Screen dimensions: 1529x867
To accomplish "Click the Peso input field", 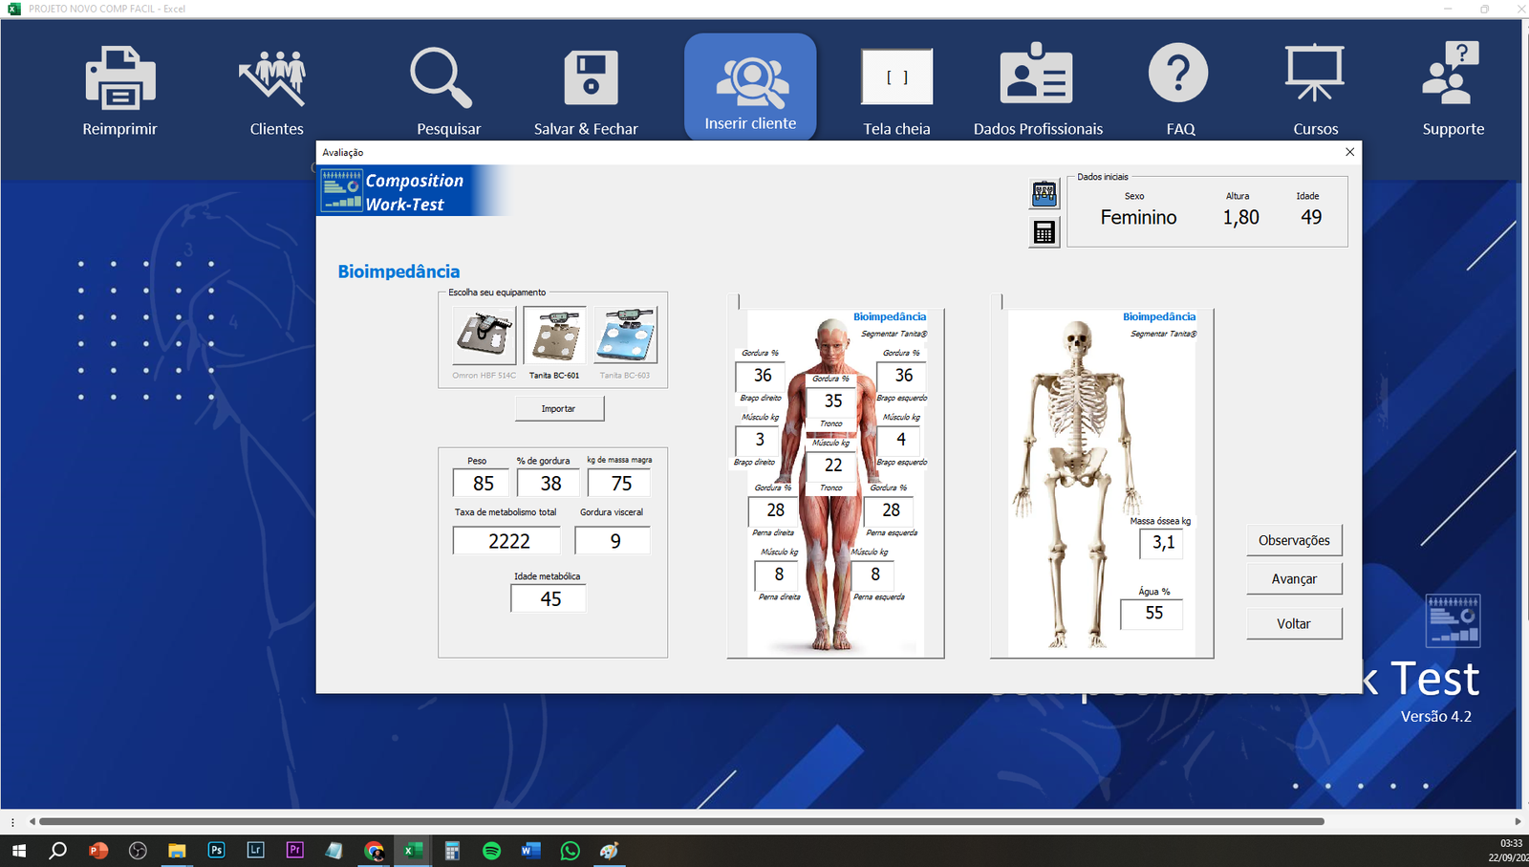I will coord(481,484).
